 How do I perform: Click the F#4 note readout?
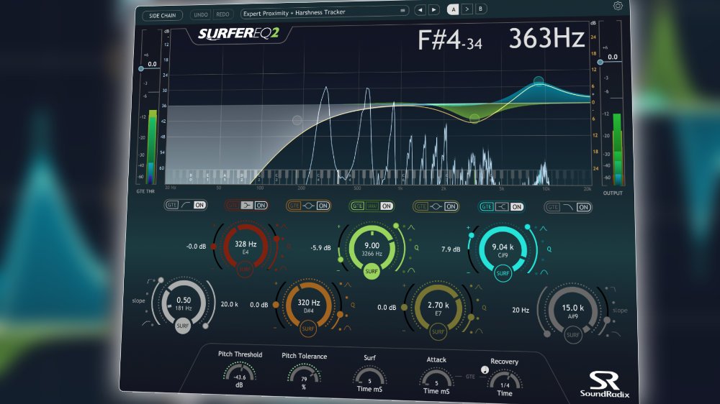(449, 40)
